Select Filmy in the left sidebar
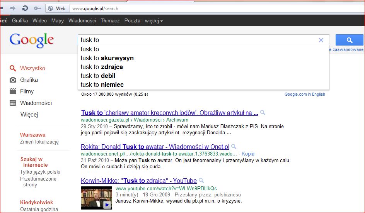This screenshot has width=365, height=213. 27,91
